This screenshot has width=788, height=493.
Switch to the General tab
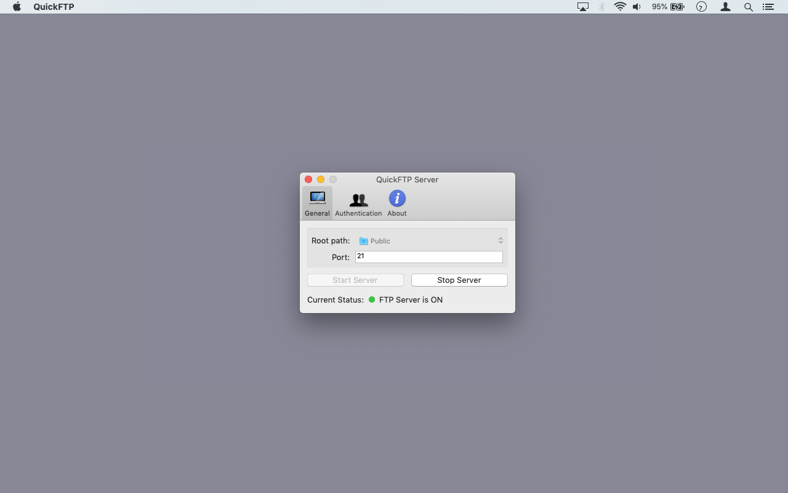coord(317,203)
